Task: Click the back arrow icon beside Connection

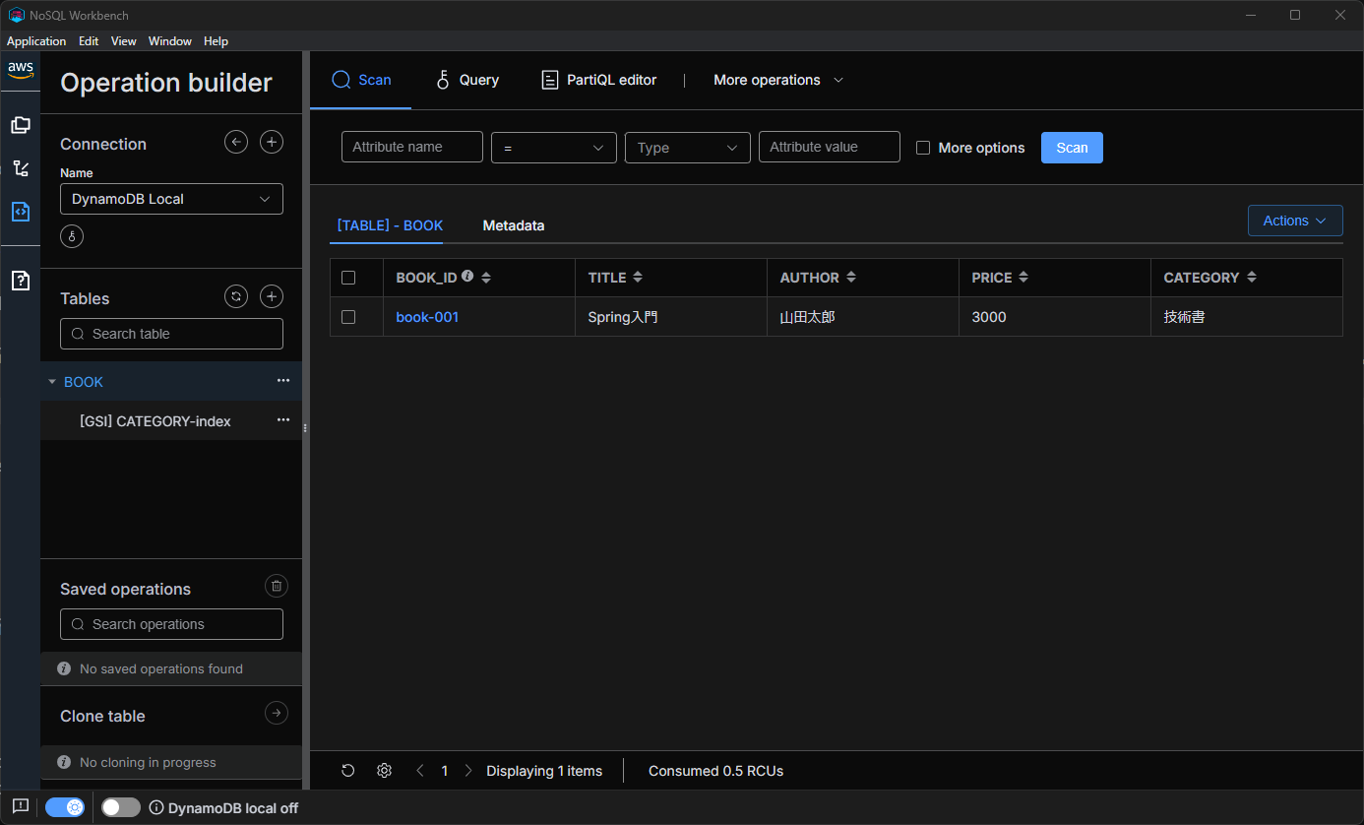Action: point(236,143)
